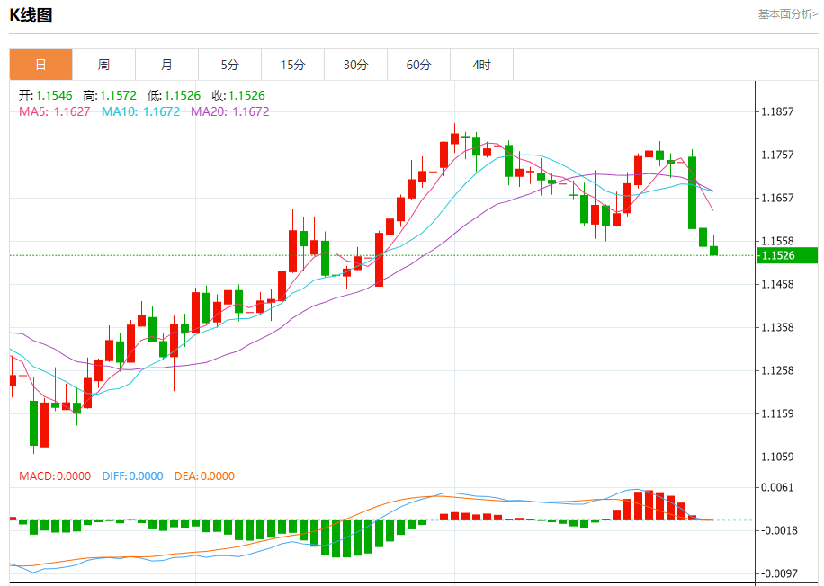This screenshot has width=824, height=586.
Task: Click the latest green candlestick at 1.1526
Action: (x=713, y=251)
